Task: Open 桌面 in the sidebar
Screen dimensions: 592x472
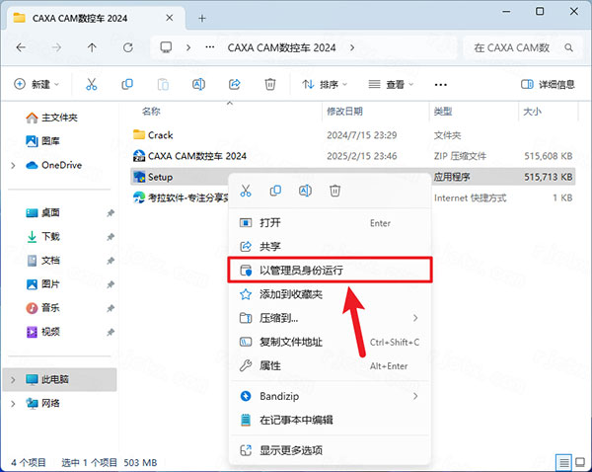Action: coord(42,213)
